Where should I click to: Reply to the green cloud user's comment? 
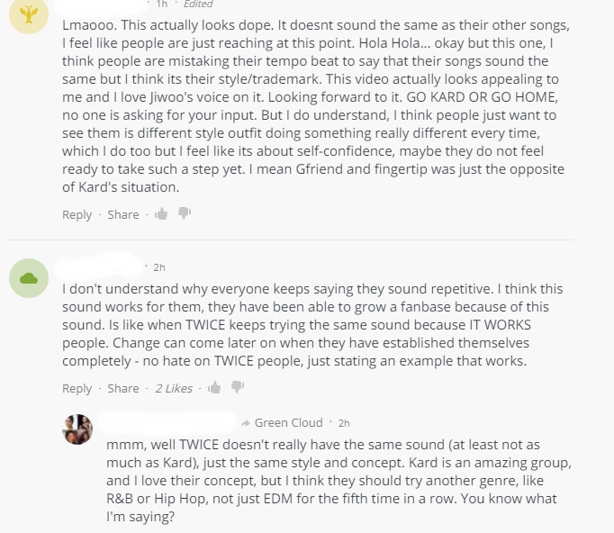point(77,388)
